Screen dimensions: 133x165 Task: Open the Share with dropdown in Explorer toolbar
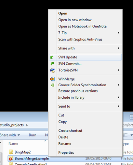tap(10, 135)
